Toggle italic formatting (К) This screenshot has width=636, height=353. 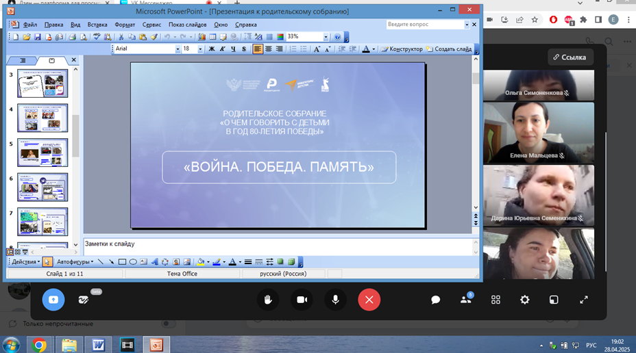pyautogui.click(x=222, y=49)
